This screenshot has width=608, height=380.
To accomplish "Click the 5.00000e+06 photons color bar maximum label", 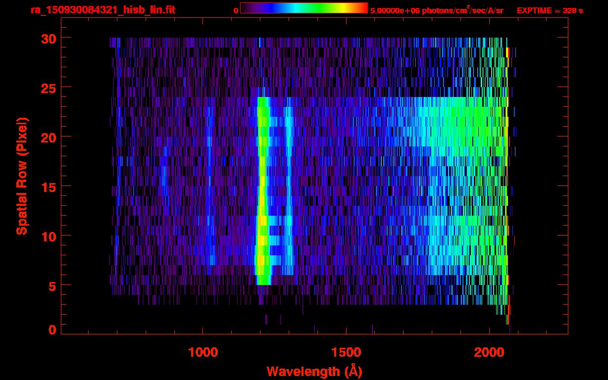I will click(x=437, y=10).
